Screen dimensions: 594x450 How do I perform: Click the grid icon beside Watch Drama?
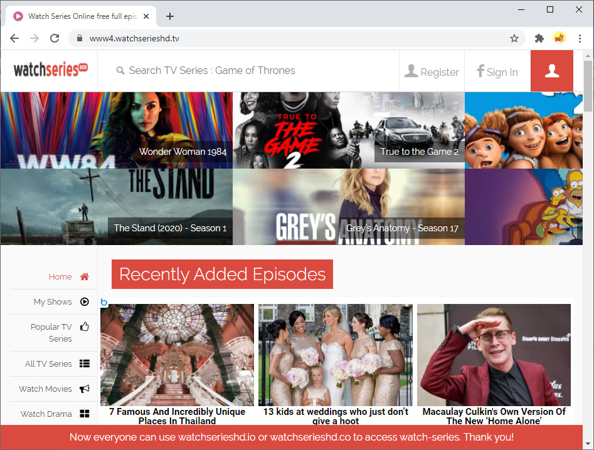point(85,414)
